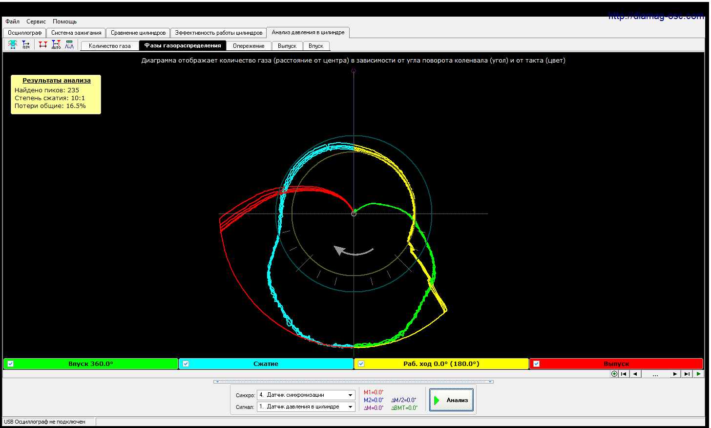This screenshot has width=711, height=428.
Task: Open the Выпуск sub-tab
Action: [x=287, y=46]
